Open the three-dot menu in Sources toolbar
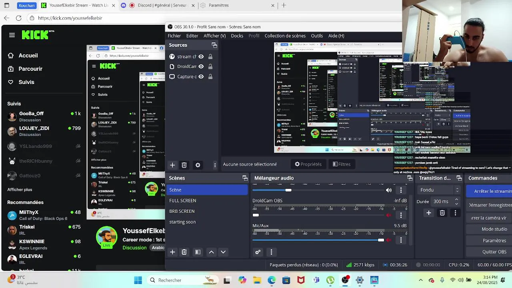The height and width of the screenshot is (288, 512). pyautogui.click(x=215, y=165)
